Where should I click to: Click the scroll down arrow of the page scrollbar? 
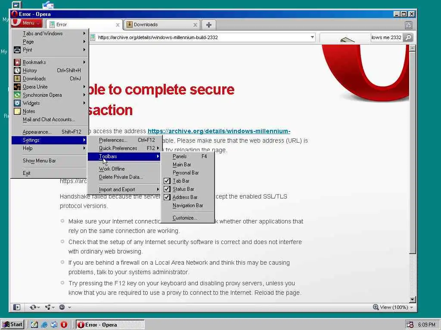[412, 299]
